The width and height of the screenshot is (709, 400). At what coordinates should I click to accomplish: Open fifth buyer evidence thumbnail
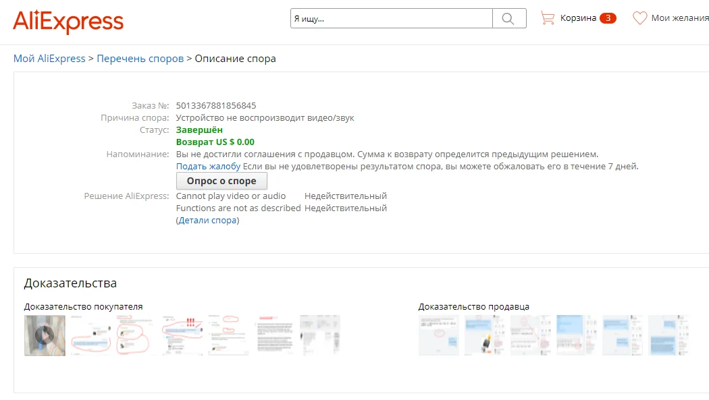(228, 335)
